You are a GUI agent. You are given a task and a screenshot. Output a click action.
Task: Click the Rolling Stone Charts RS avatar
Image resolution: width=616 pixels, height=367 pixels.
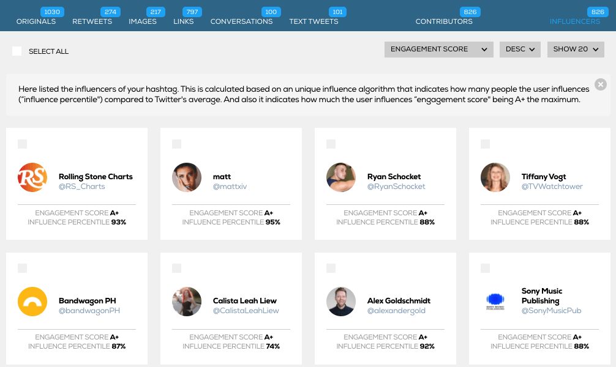32,177
